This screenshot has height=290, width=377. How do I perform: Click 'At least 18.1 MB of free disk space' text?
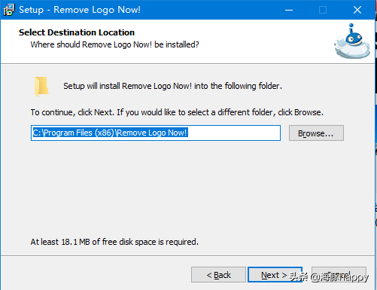point(114,242)
